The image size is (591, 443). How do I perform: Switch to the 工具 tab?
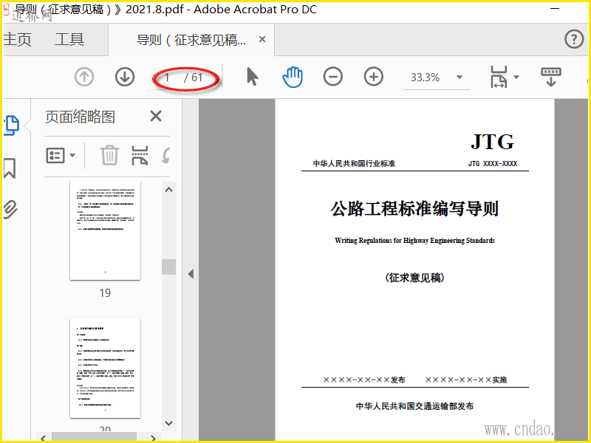[x=69, y=40]
